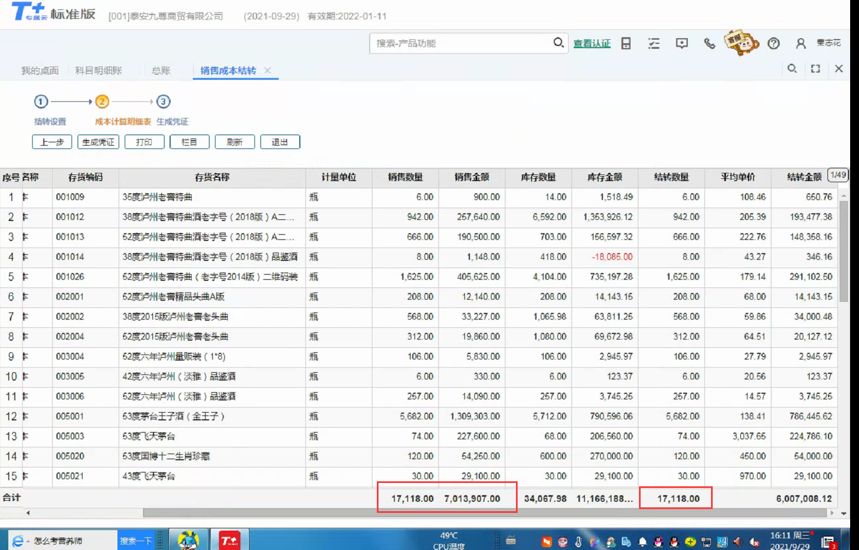Open the help question mark icon

(x=774, y=43)
